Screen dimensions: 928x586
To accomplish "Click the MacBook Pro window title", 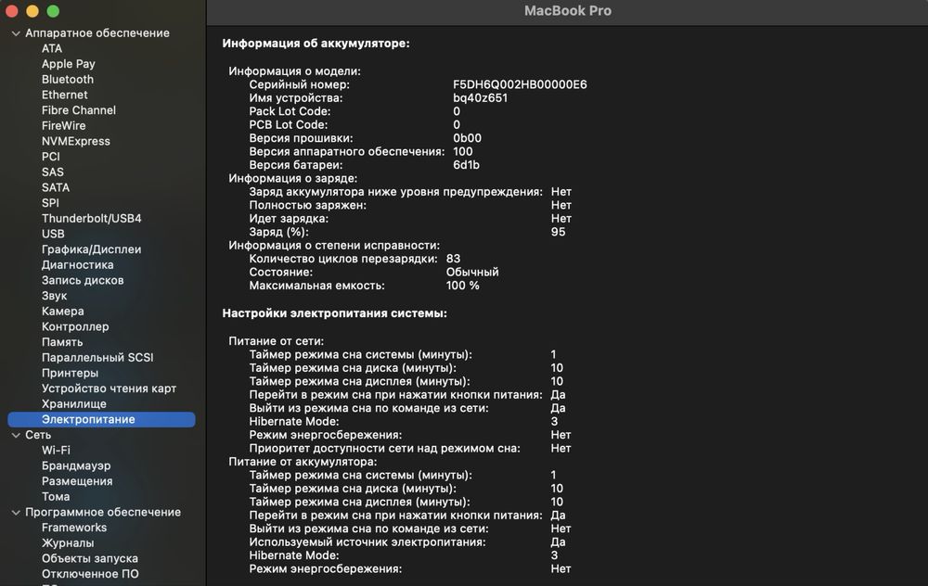I will tap(568, 10).
